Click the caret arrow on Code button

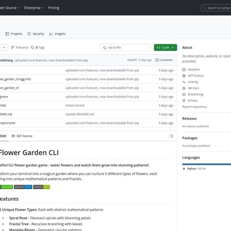(x=173, y=48)
